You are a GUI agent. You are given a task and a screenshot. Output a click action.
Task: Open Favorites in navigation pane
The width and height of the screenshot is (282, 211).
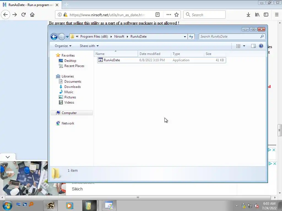(68, 55)
